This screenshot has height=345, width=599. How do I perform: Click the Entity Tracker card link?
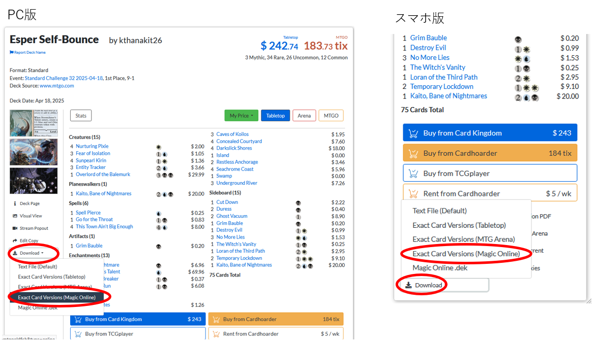point(91,167)
